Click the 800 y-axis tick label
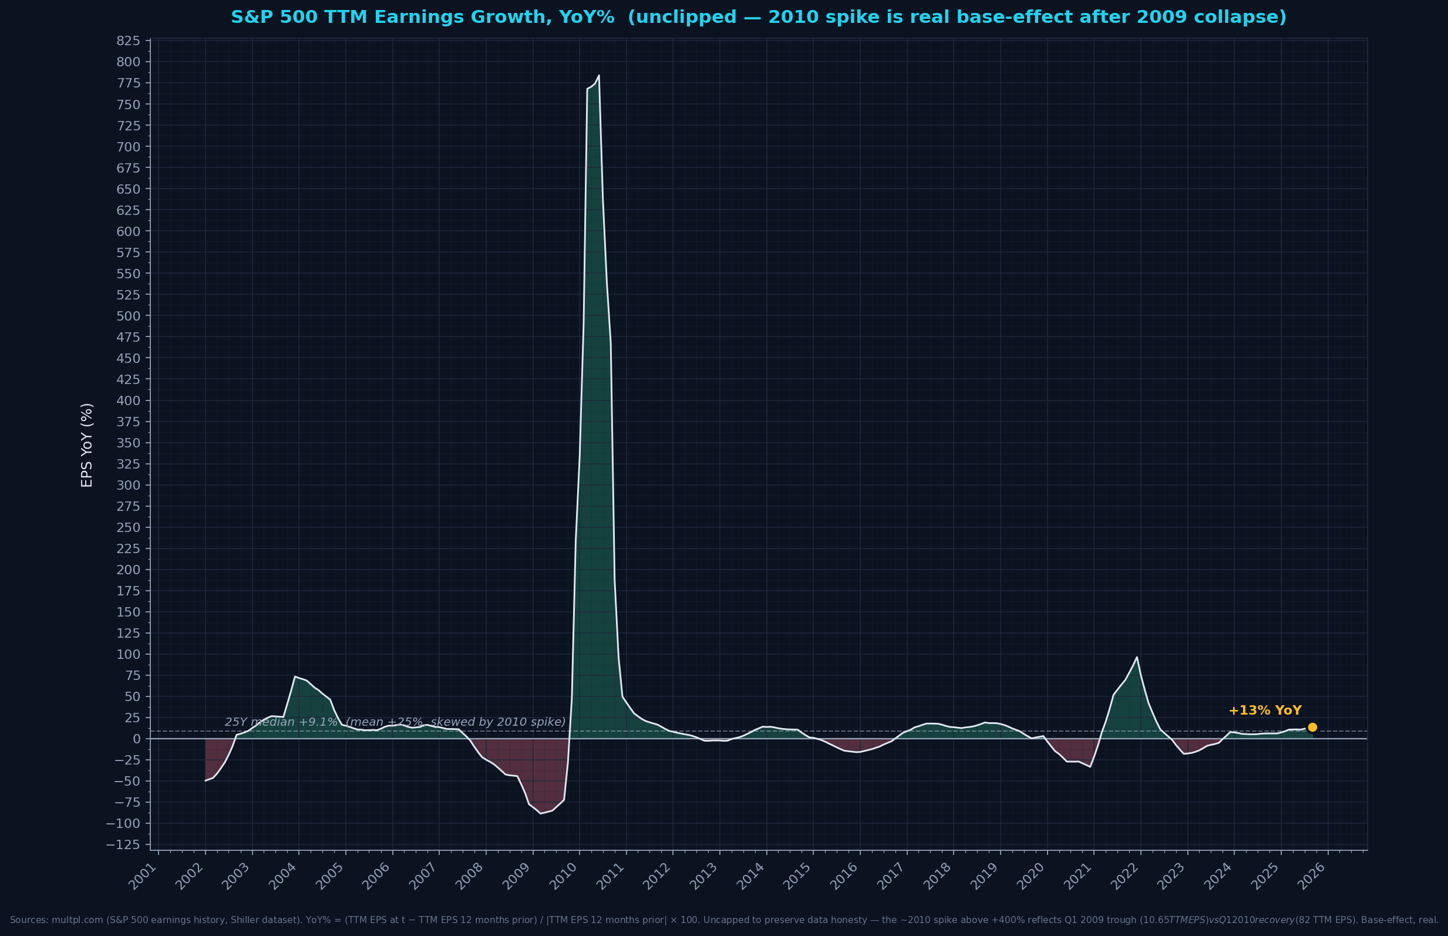Viewport: 1448px width, 936px height. [128, 62]
